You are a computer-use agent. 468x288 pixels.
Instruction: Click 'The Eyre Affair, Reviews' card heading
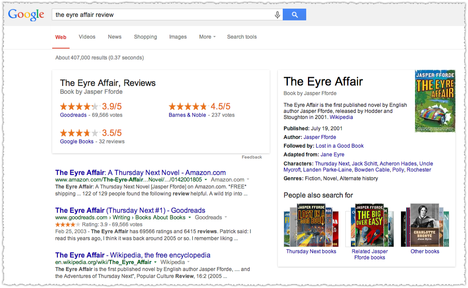point(108,83)
